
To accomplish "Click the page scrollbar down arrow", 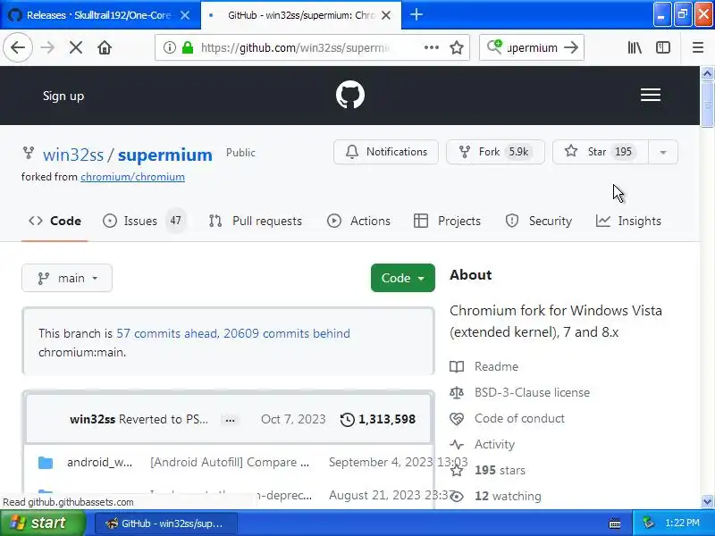I will click(x=707, y=502).
